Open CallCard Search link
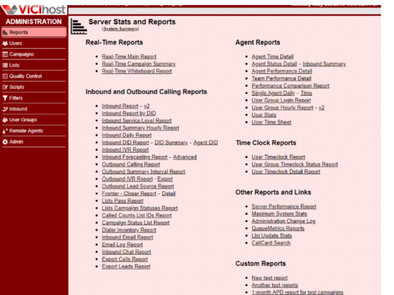The height and width of the screenshot is (295, 394). click(271, 243)
